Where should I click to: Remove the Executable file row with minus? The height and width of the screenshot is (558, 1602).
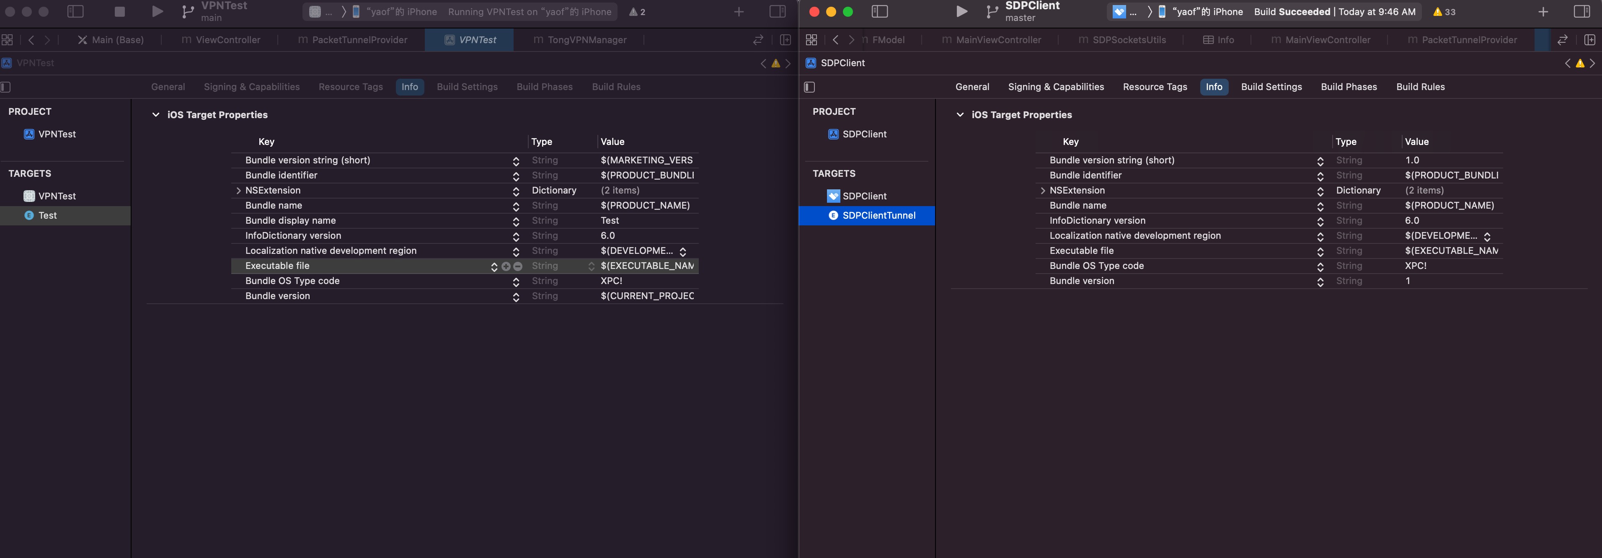pos(517,266)
